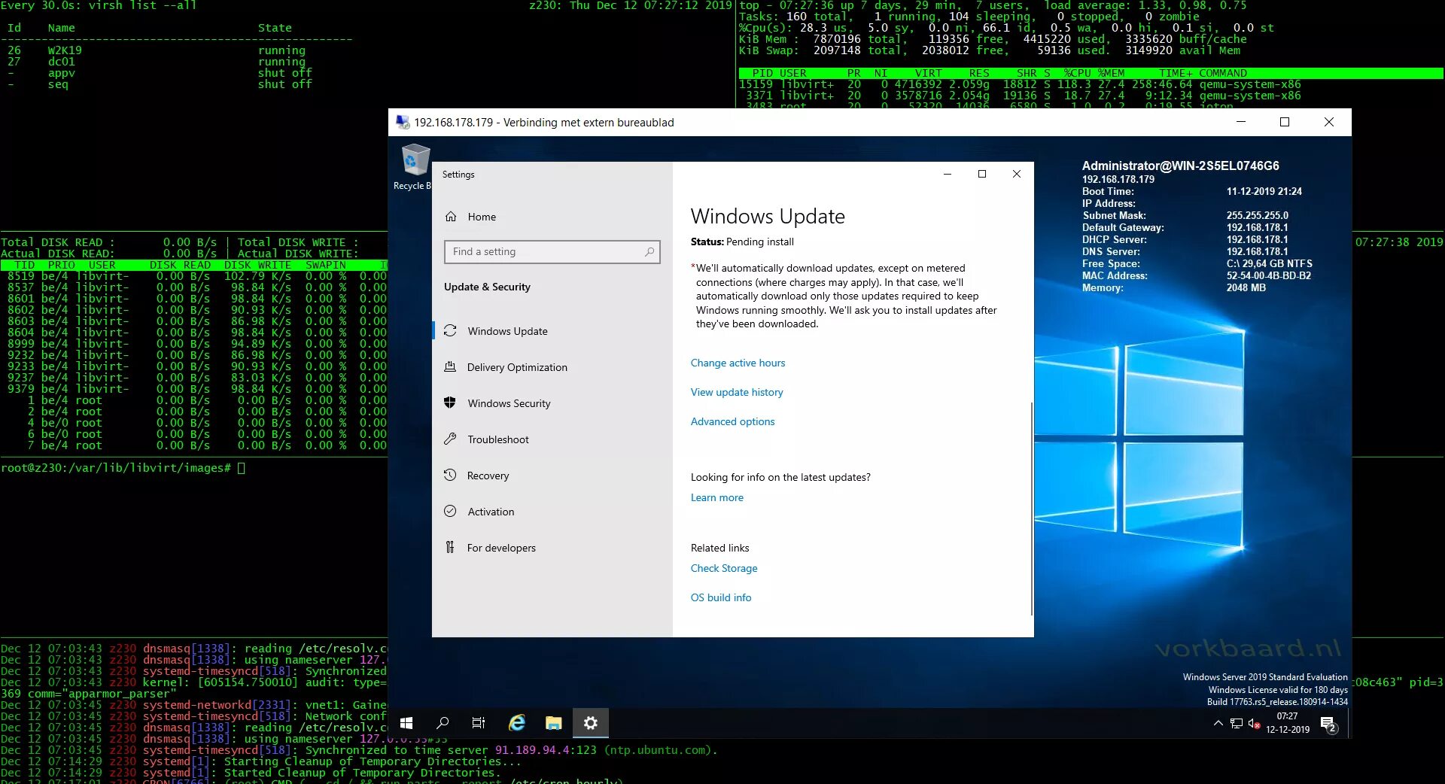This screenshot has width=1445, height=784.
Task: Click the Find a setting search box
Action: click(x=552, y=252)
